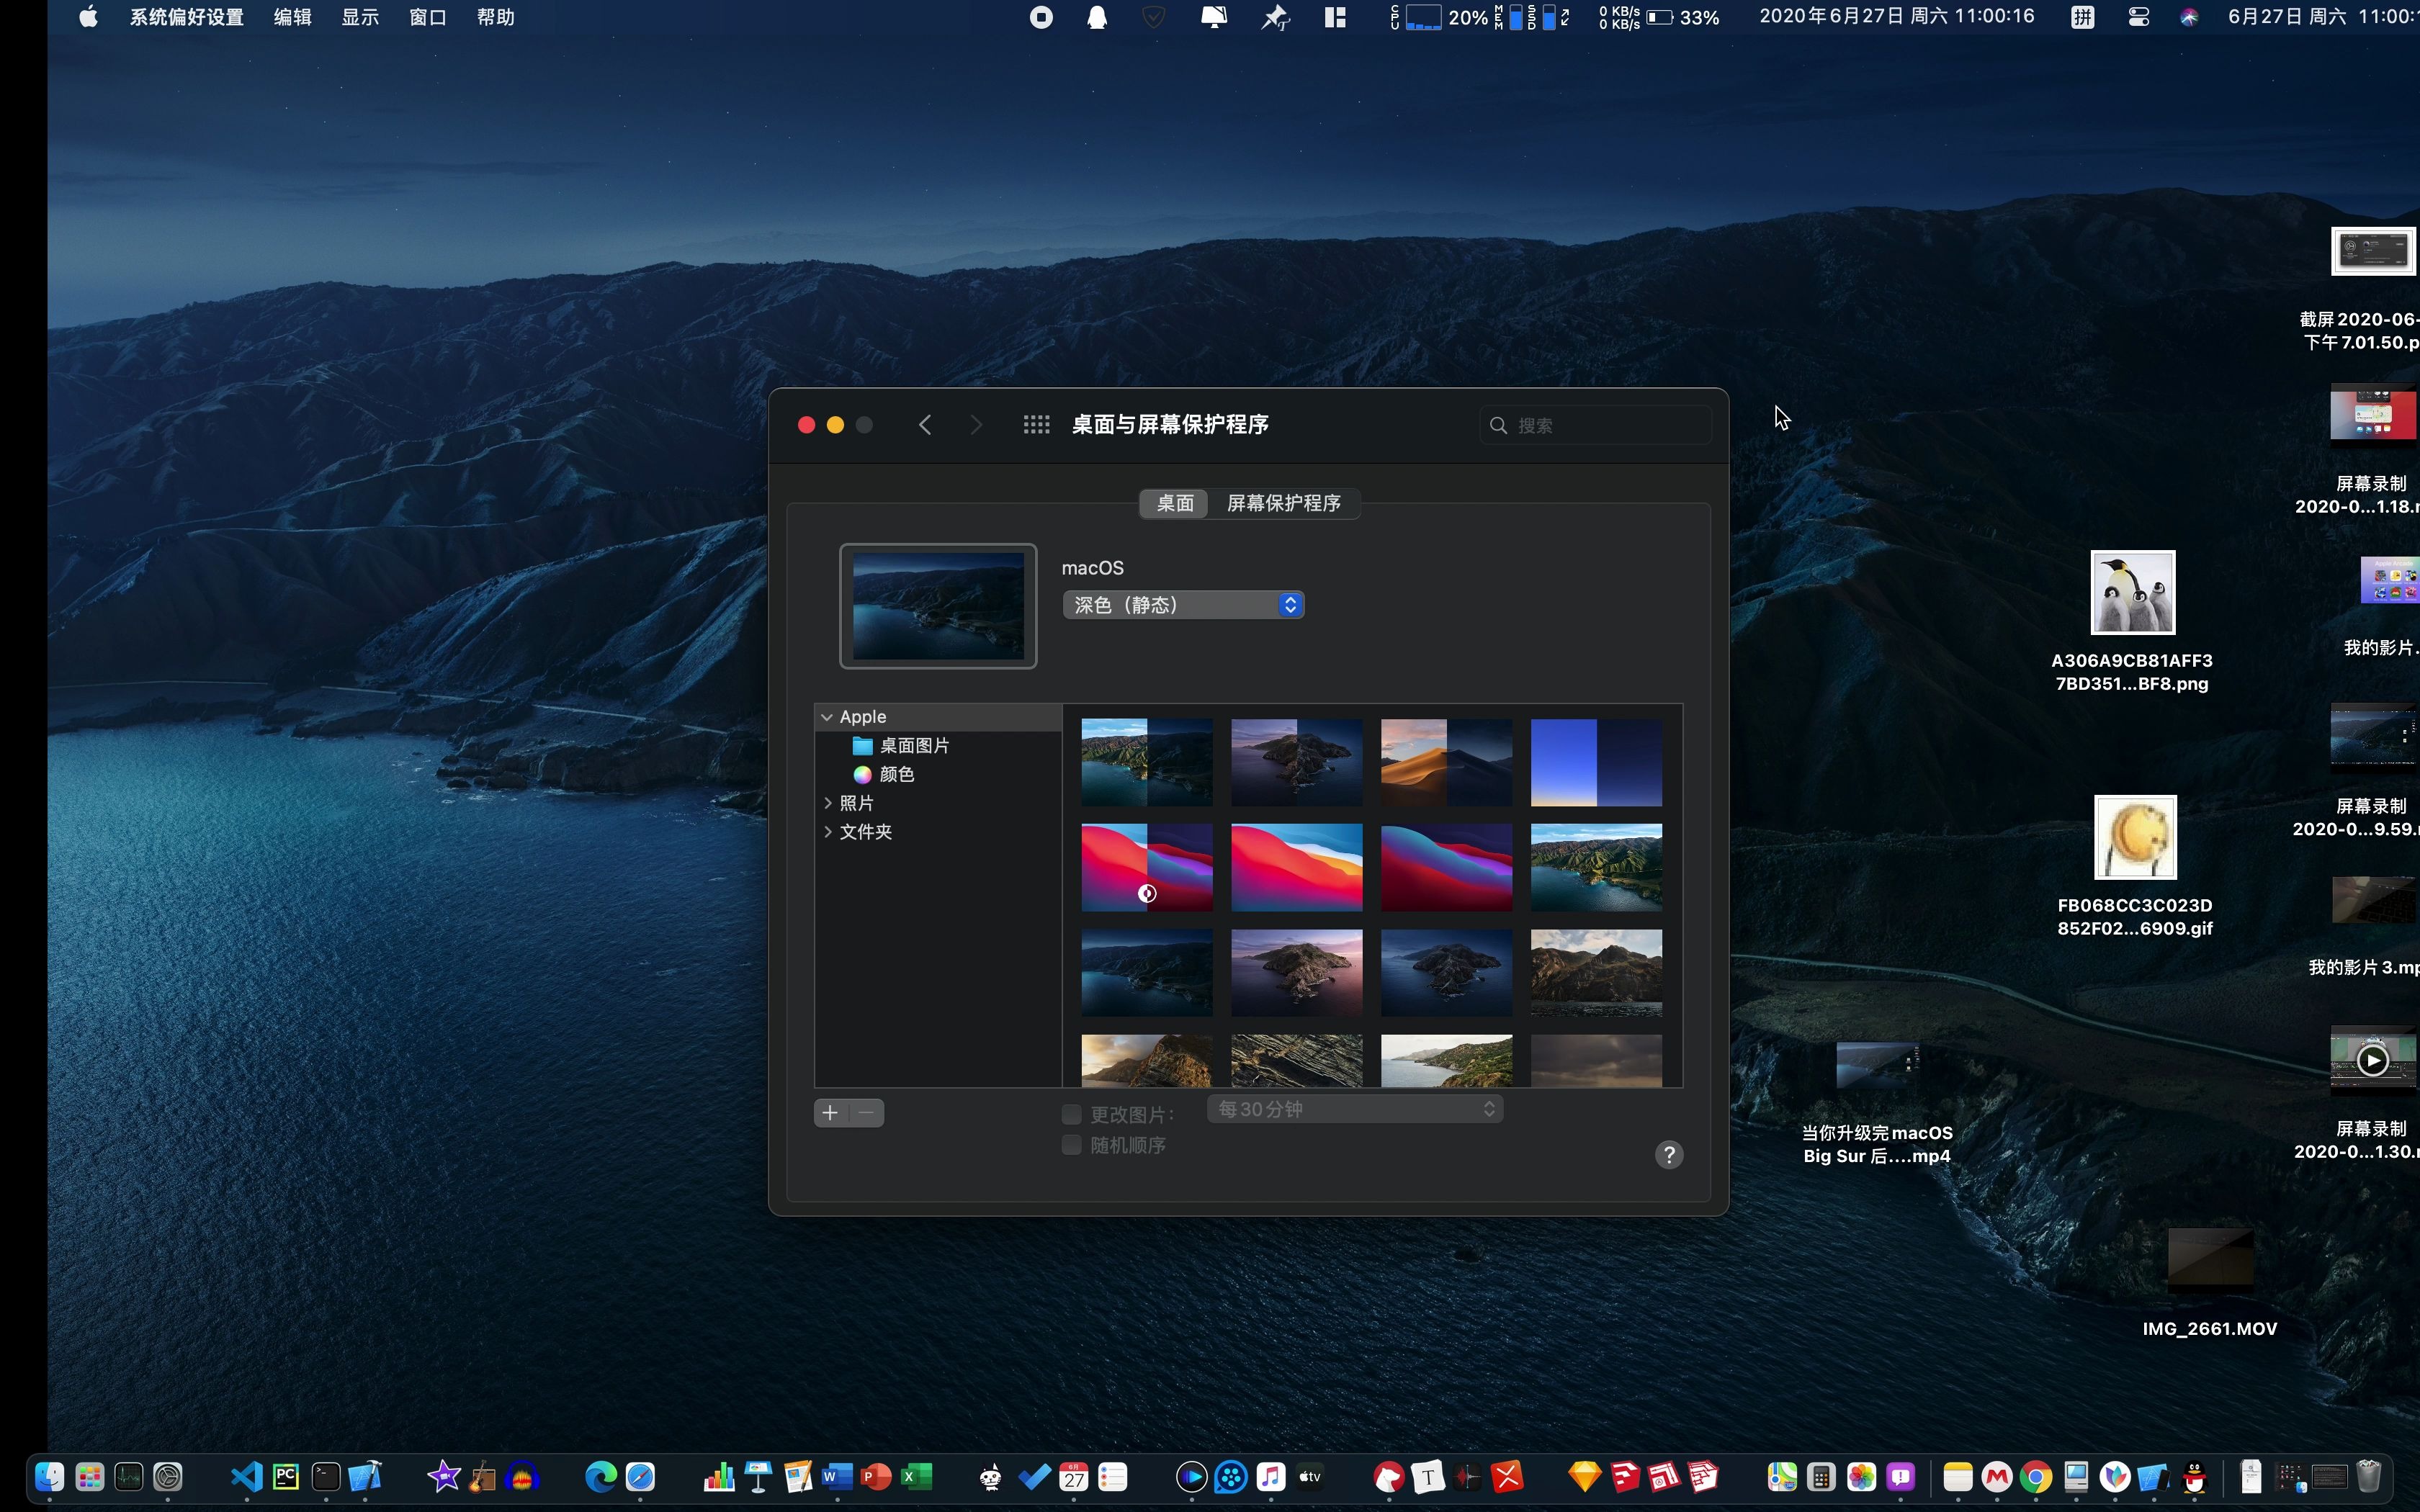Viewport: 2420px width, 1512px height.
Task: Enable the 随机顺序 checkbox
Action: 1071,1144
